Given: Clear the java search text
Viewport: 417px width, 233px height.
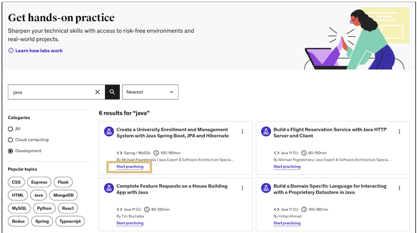Looking at the screenshot, I should click(98, 92).
